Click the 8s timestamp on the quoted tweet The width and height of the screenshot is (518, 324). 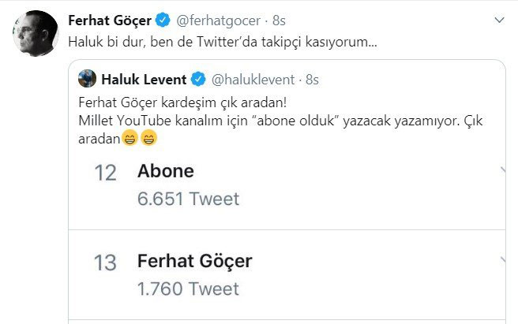[x=312, y=80]
